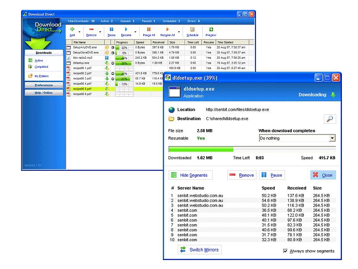Click the Add download toolbar icon
This screenshot has width=358, height=269.
point(72,30)
